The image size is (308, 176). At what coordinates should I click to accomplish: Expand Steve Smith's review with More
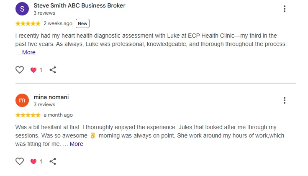pyautogui.click(x=29, y=52)
